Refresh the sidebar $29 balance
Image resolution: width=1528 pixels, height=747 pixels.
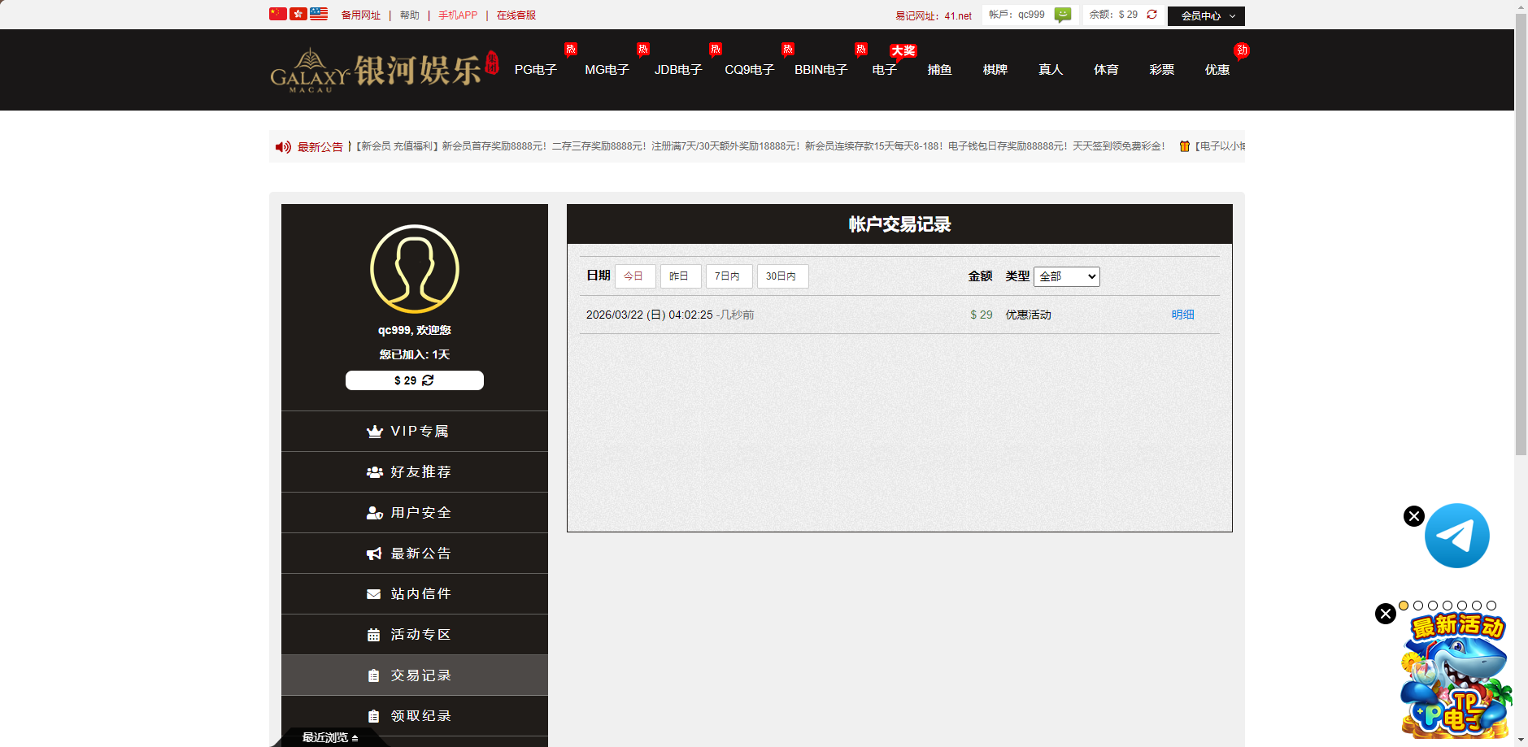[428, 380]
